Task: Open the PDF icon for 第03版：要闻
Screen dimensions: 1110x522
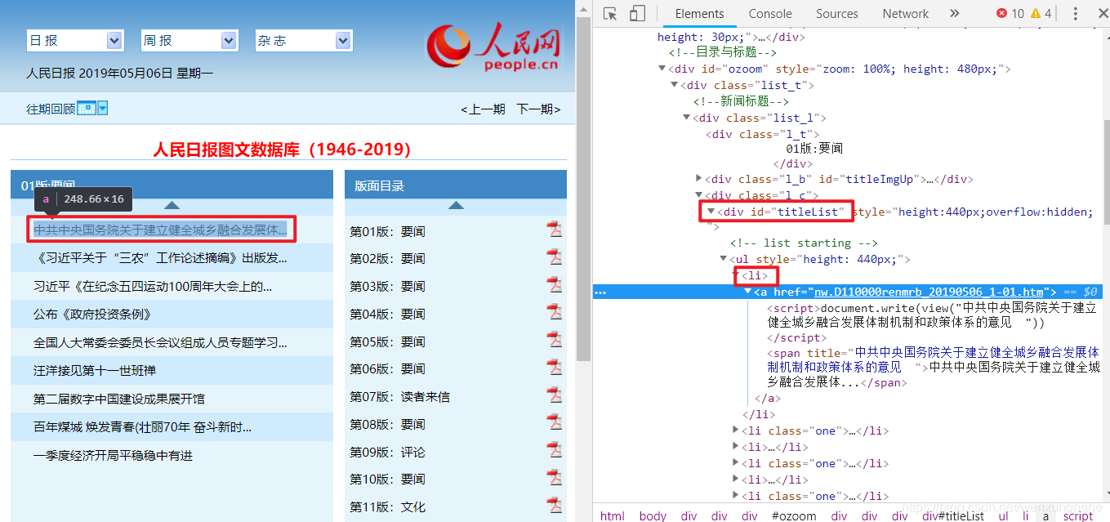Action: point(555,284)
